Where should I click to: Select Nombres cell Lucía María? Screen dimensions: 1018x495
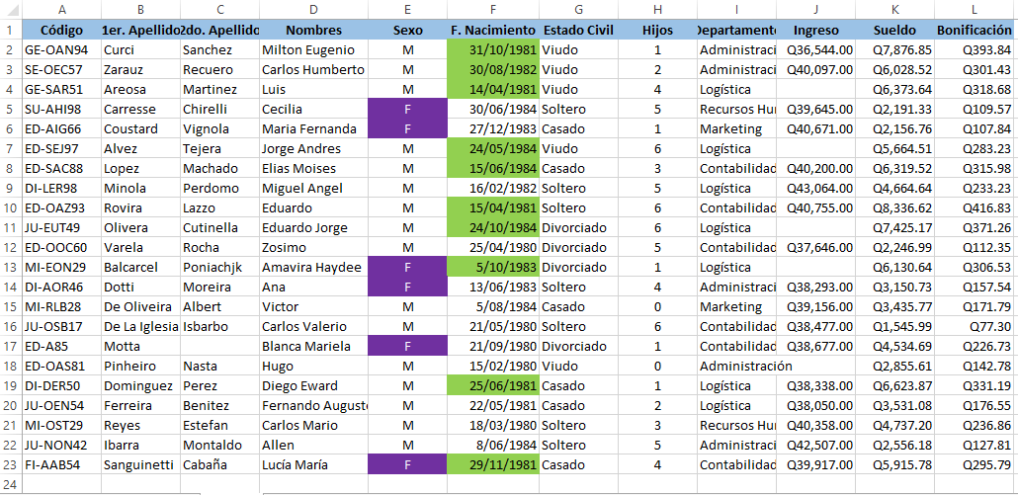[x=313, y=464]
